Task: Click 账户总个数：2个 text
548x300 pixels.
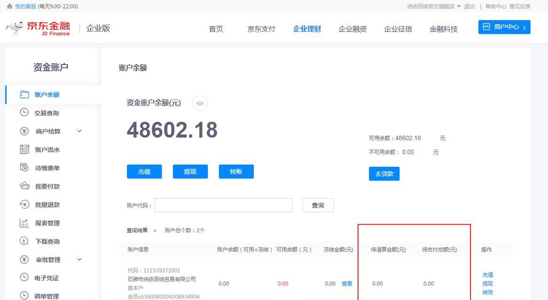Action: click(185, 230)
